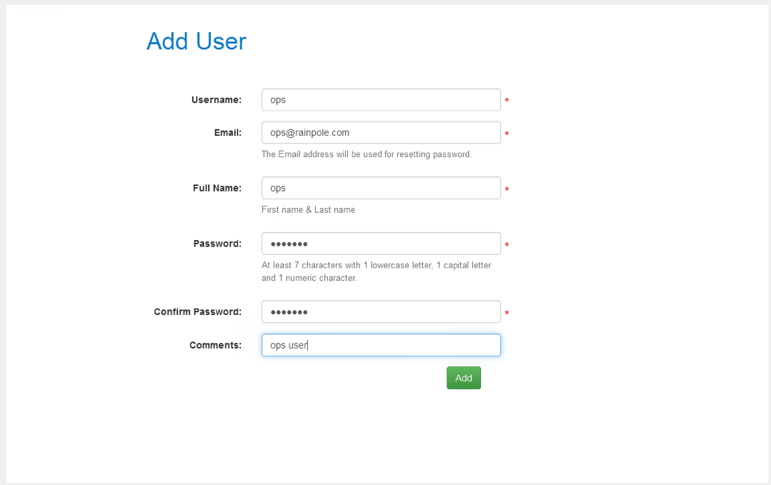Click the Add User page heading
771x485 pixels.
tap(196, 41)
